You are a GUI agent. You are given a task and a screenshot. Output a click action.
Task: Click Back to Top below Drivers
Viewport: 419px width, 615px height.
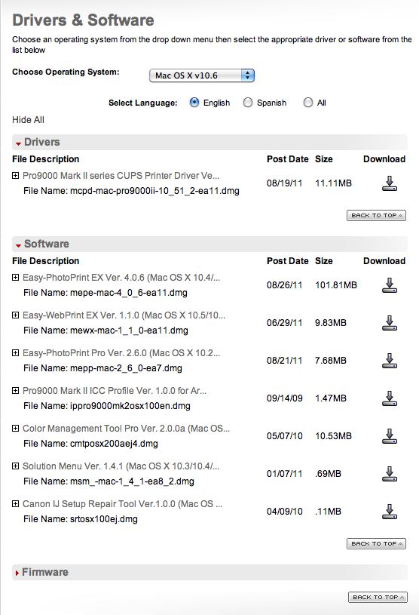coord(376,215)
